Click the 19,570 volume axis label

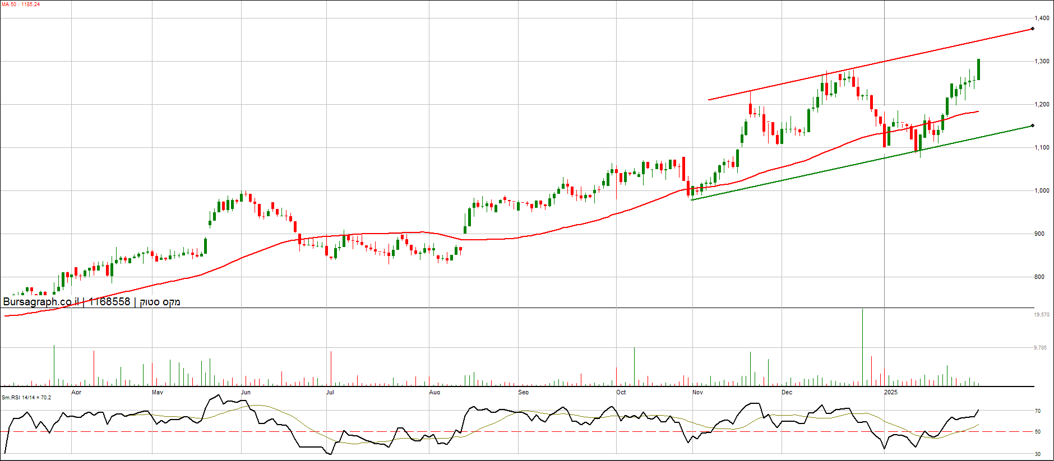(1042, 315)
